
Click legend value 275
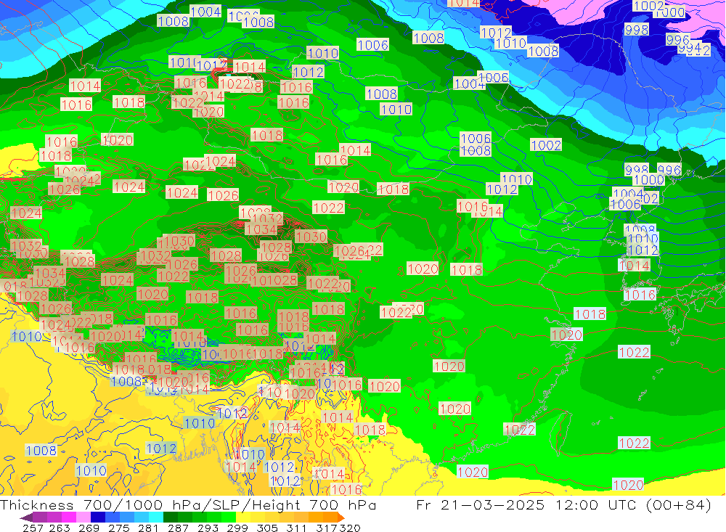click(118, 528)
